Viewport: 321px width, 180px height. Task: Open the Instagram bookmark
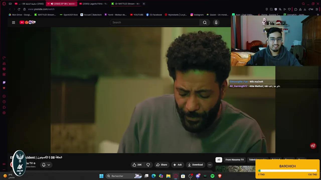(x=197, y=15)
